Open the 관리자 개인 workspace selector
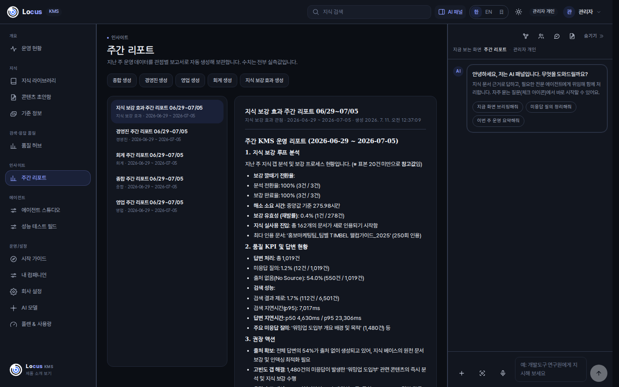Viewport: 619px width, 387px height. tap(543, 12)
